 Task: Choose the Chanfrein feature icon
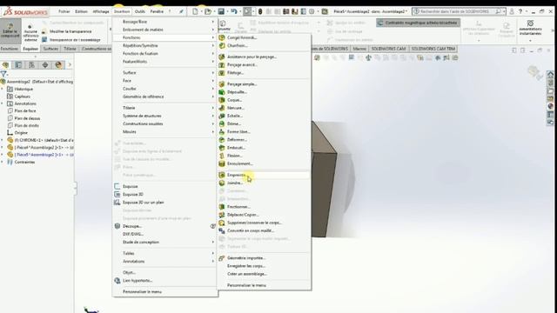tap(222, 45)
